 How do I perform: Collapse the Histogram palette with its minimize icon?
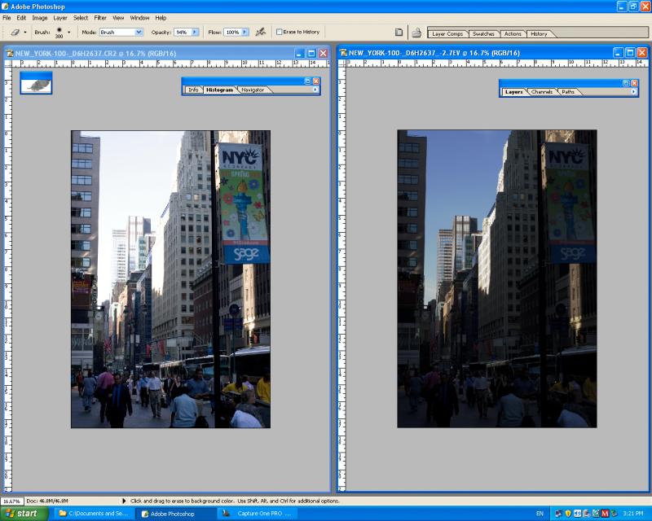click(308, 81)
